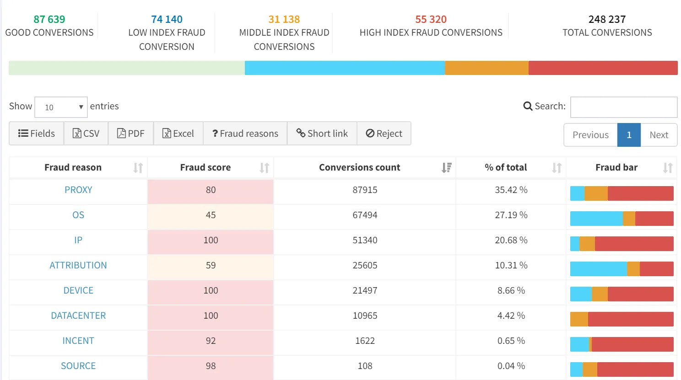Open the Fields list icon
Screen dimensions: 681x380
point(22,133)
